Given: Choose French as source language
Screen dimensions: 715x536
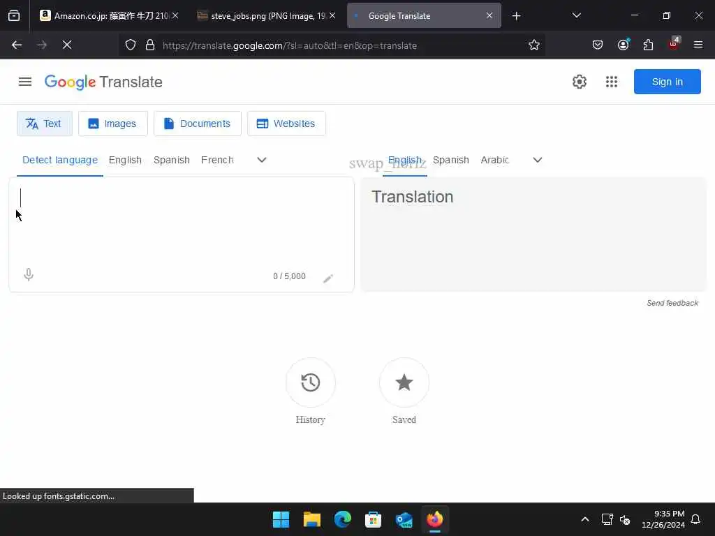Looking at the screenshot, I should point(217,160).
